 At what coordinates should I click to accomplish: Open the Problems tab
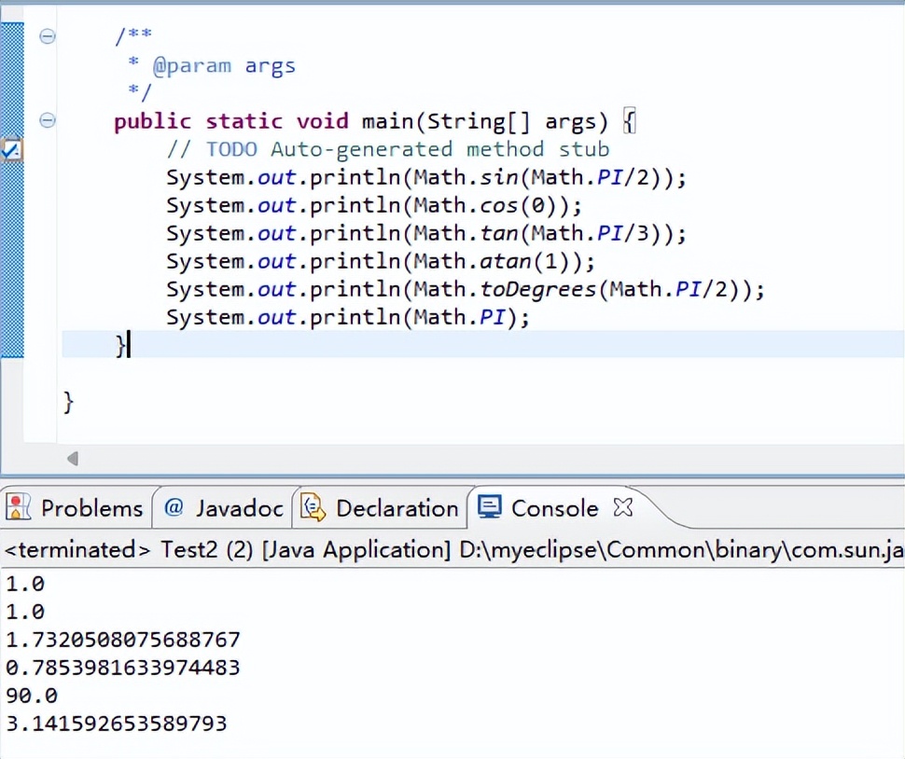pos(76,508)
